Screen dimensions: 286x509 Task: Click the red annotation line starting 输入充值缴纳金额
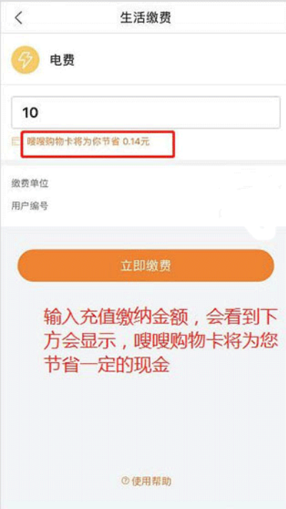tap(160, 317)
